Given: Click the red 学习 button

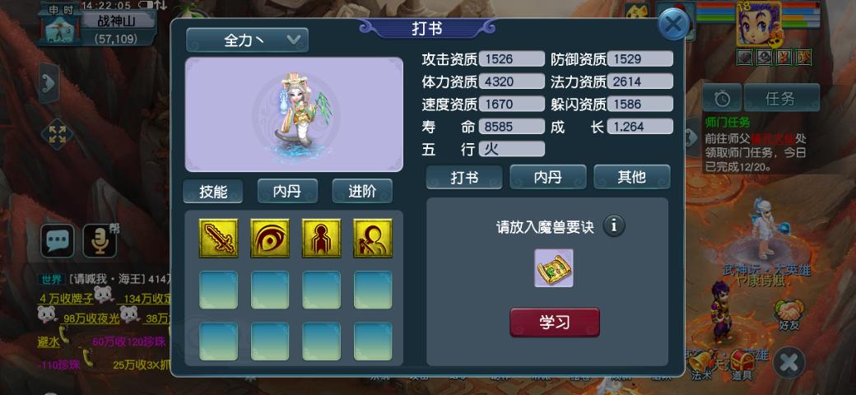Looking at the screenshot, I should tap(555, 323).
